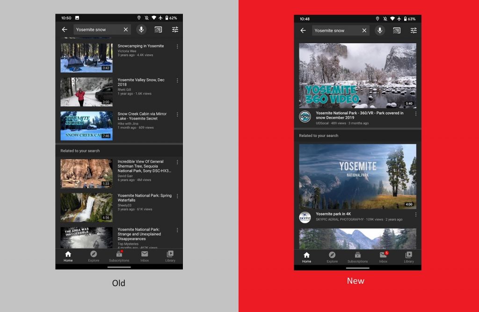Open more options for Spring Waterfalls video
The width and height of the screenshot is (479, 312).
click(x=177, y=196)
